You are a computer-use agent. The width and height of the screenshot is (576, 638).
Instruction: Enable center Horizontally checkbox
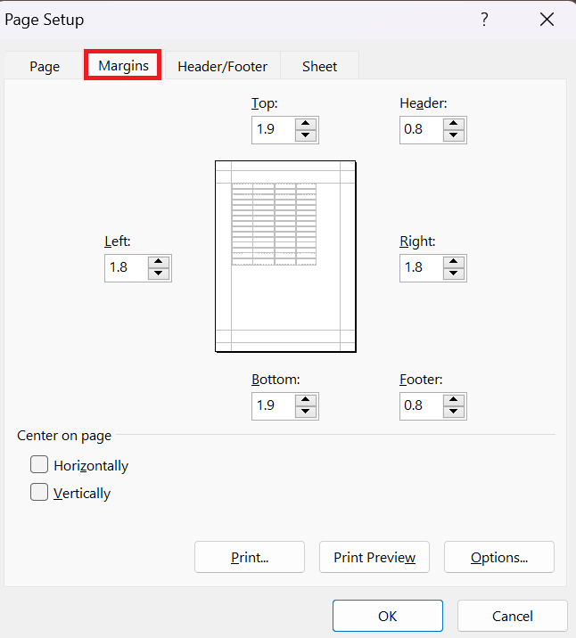pos(39,464)
